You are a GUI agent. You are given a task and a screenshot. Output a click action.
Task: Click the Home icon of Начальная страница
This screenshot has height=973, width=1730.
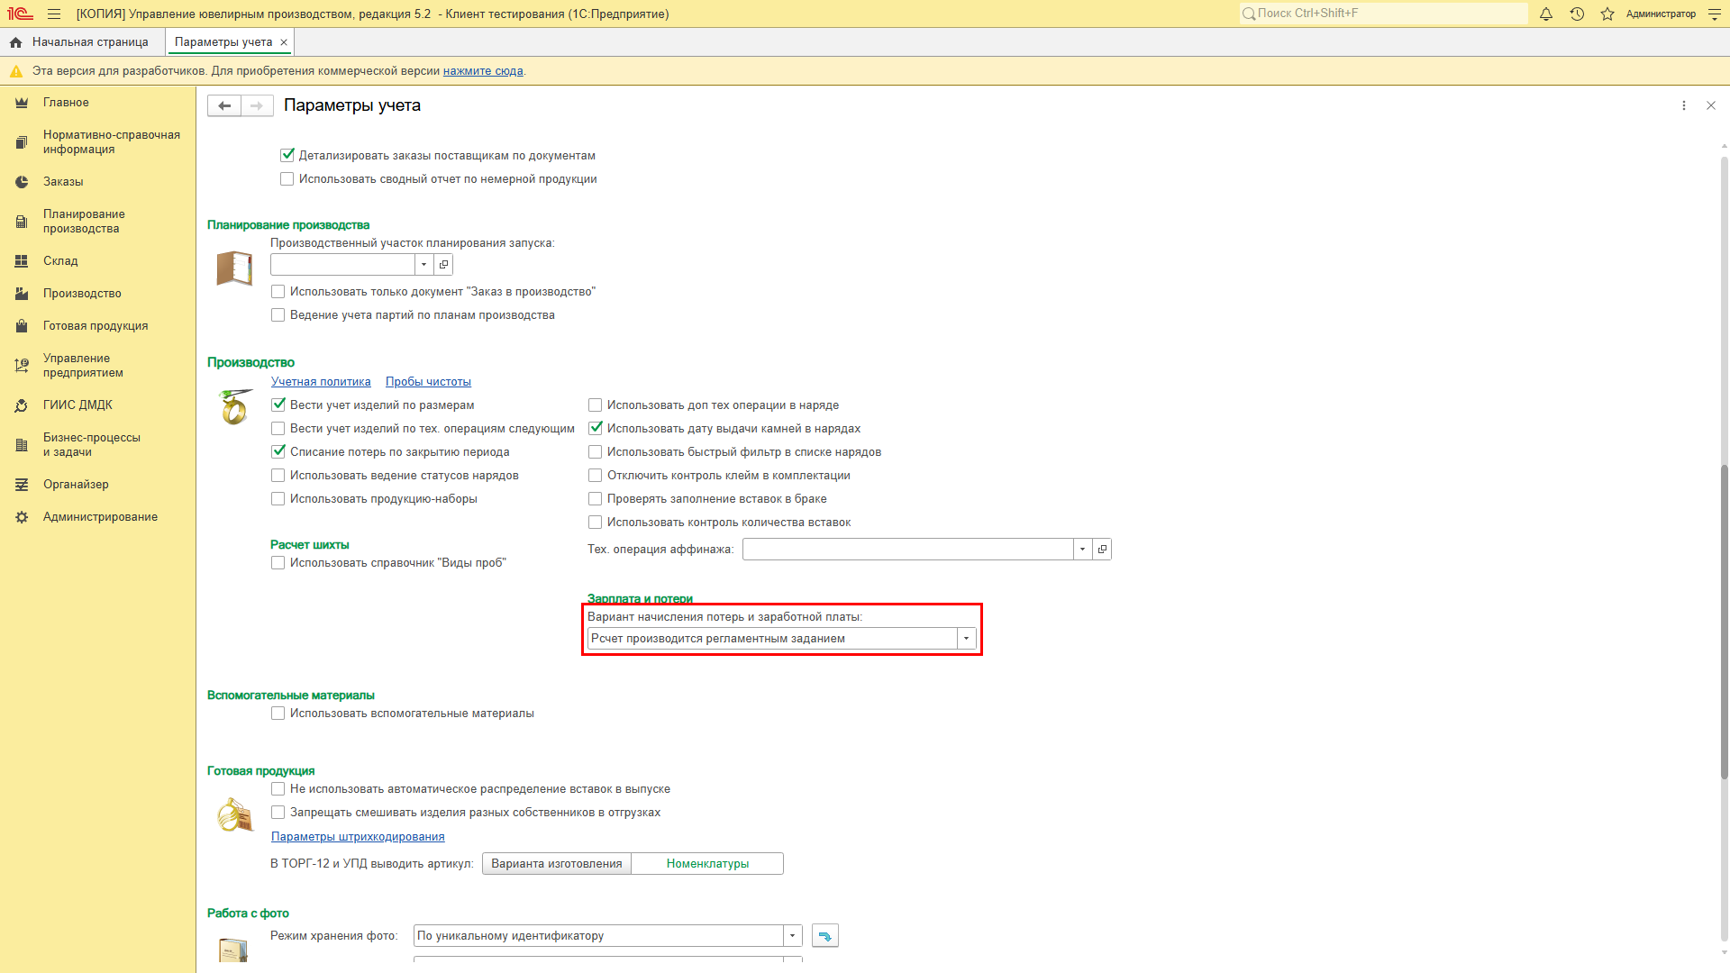click(15, 42)
